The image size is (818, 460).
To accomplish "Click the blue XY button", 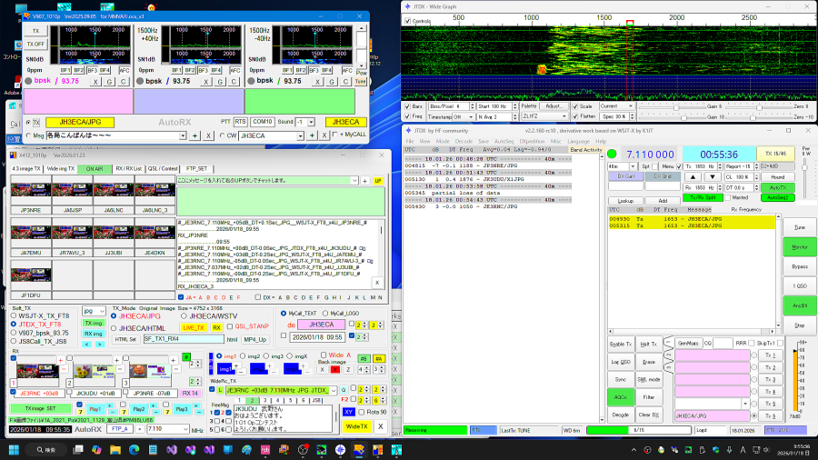I will pyautogui.click(x=348, y=412).
